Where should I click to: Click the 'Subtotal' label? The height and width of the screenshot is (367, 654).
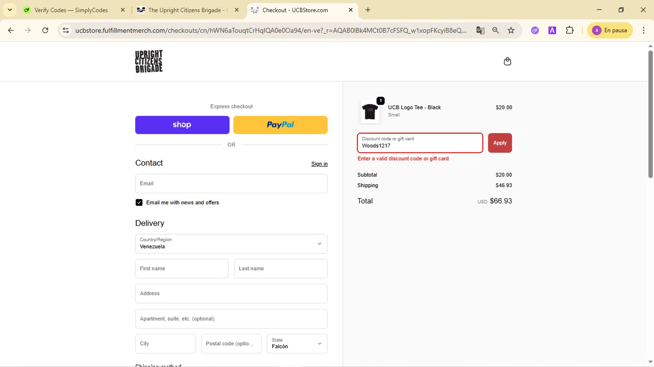click(x=367, y=175)
